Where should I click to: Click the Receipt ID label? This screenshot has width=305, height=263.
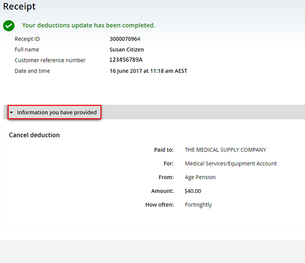click(27, 39)
